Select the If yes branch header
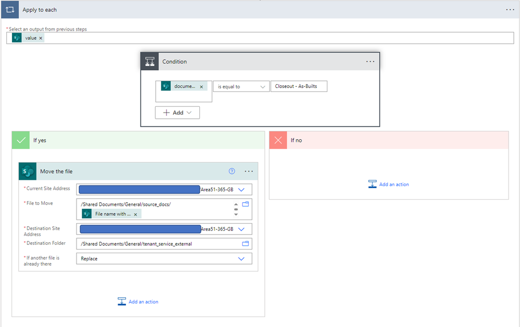The width and height of the screenshot is (520, 327). [x=138, y=140]
